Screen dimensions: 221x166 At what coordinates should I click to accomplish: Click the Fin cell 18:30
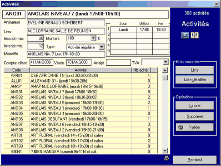(x=161, y=29)
